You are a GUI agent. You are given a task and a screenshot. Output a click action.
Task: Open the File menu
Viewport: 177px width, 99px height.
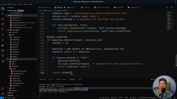click(x=1, y=4)
